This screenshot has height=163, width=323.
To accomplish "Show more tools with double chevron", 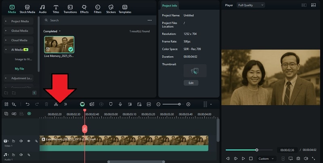I will pyautogui.click(x=65, y=104).
